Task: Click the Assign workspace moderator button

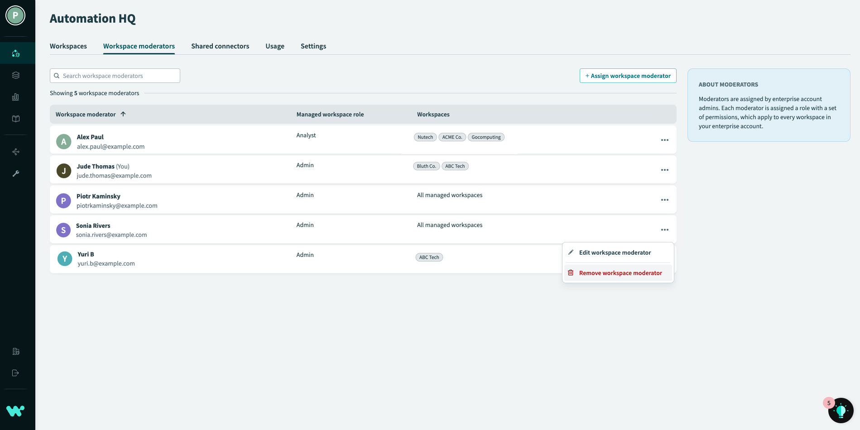Action: point(628,76)
